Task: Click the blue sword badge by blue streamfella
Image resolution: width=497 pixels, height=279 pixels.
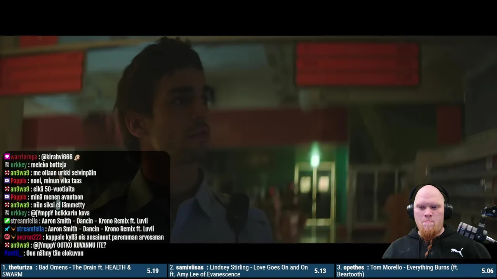Action: tap(7, 229)
